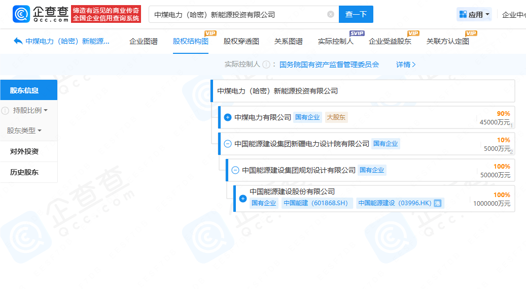The height and width of the screenshot is (289, 526).
Task: Clear the search box with the X icon
Action: tap(330, 14)
